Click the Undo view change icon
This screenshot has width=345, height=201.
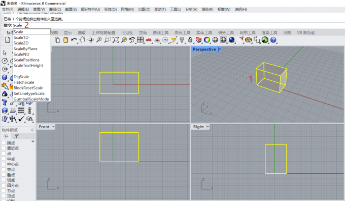pos(132,40)
